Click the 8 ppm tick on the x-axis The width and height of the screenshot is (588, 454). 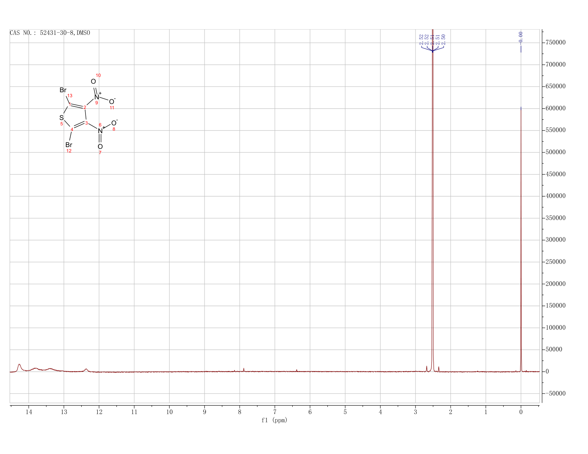[x=239, y=412]
